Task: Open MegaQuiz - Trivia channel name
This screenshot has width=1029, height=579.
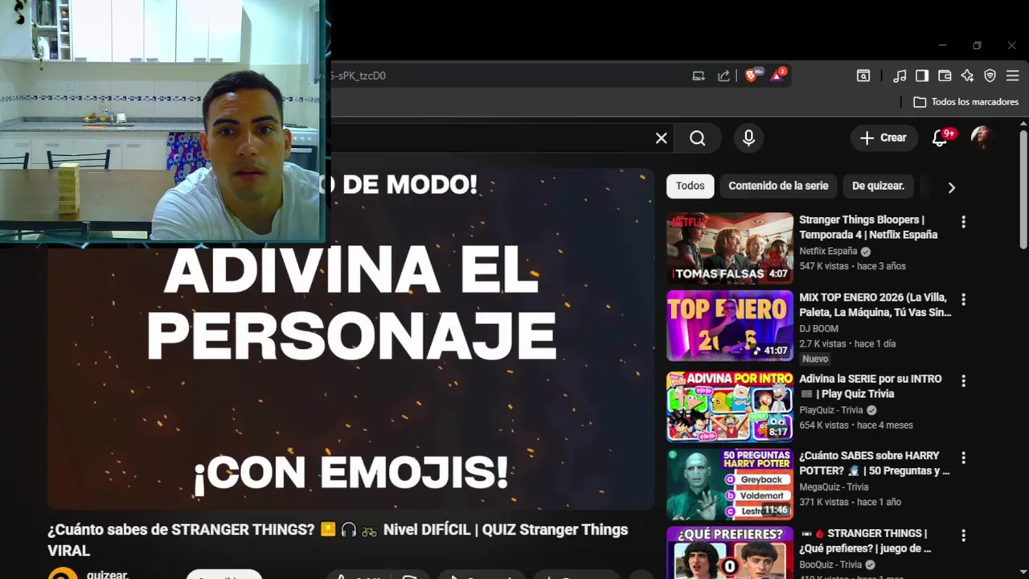Action: coord(834,487)
